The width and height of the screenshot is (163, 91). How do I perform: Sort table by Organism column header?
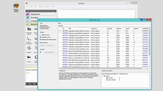coord(94,29)
